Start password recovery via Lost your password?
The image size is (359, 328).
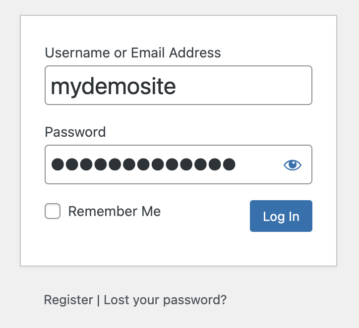point(165,300)
